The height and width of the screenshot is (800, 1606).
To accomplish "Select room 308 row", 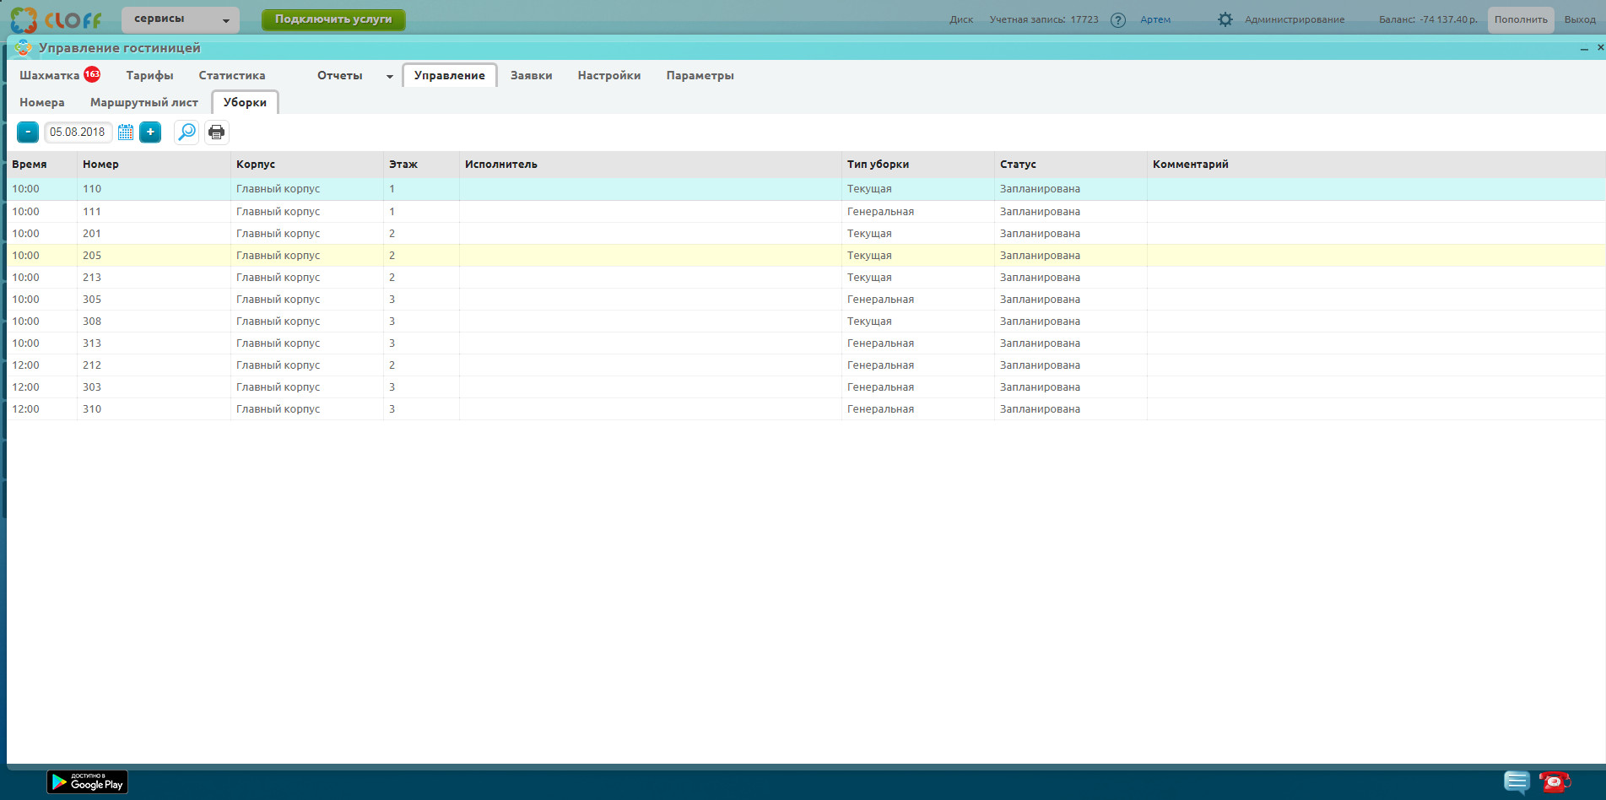I will point(806,322).
